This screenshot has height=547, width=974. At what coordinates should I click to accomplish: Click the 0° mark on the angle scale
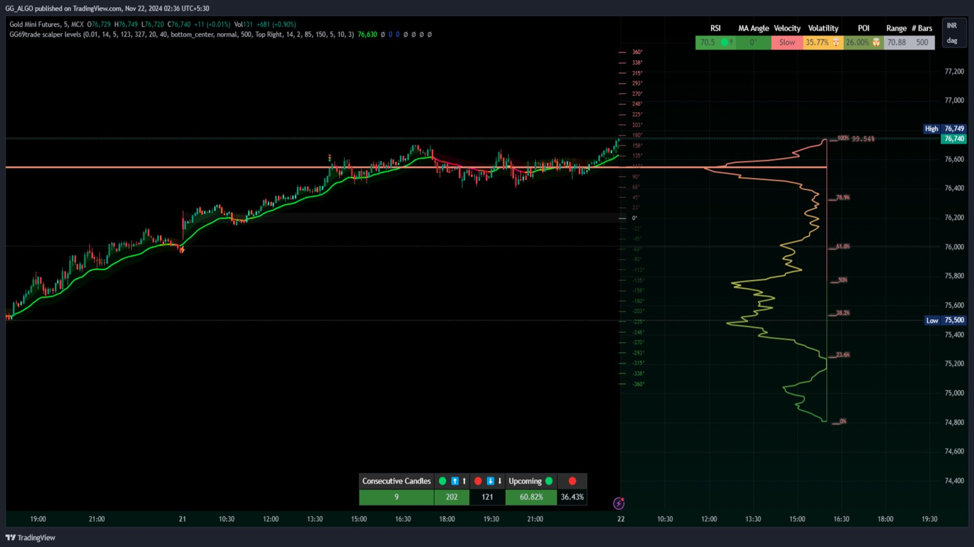point(634,218)
